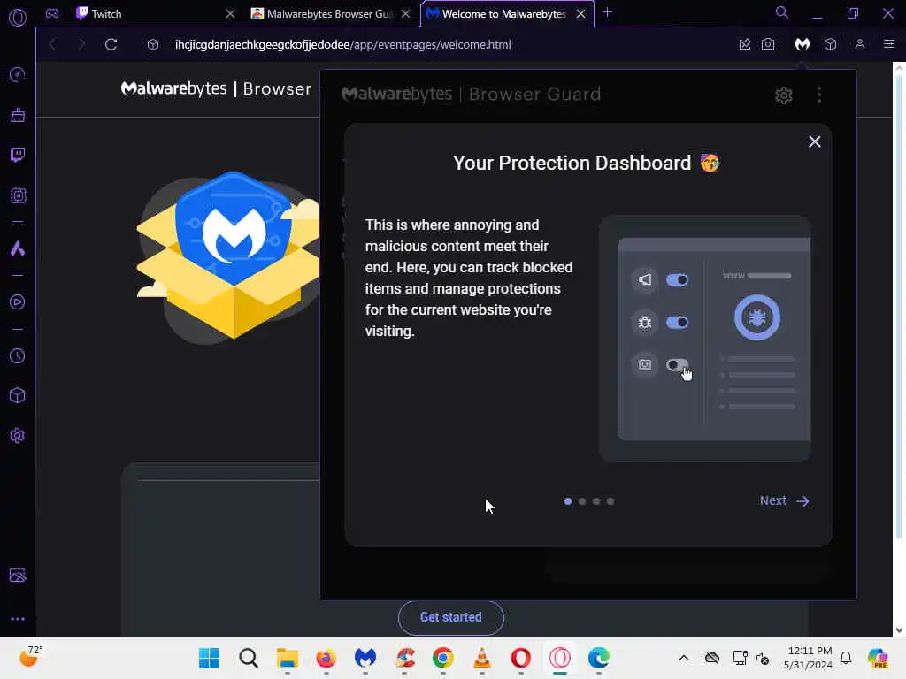This screenshot has height=679, width=906.
Task: Open the image gallery icon in sidebar
Action: coord(18,575)
